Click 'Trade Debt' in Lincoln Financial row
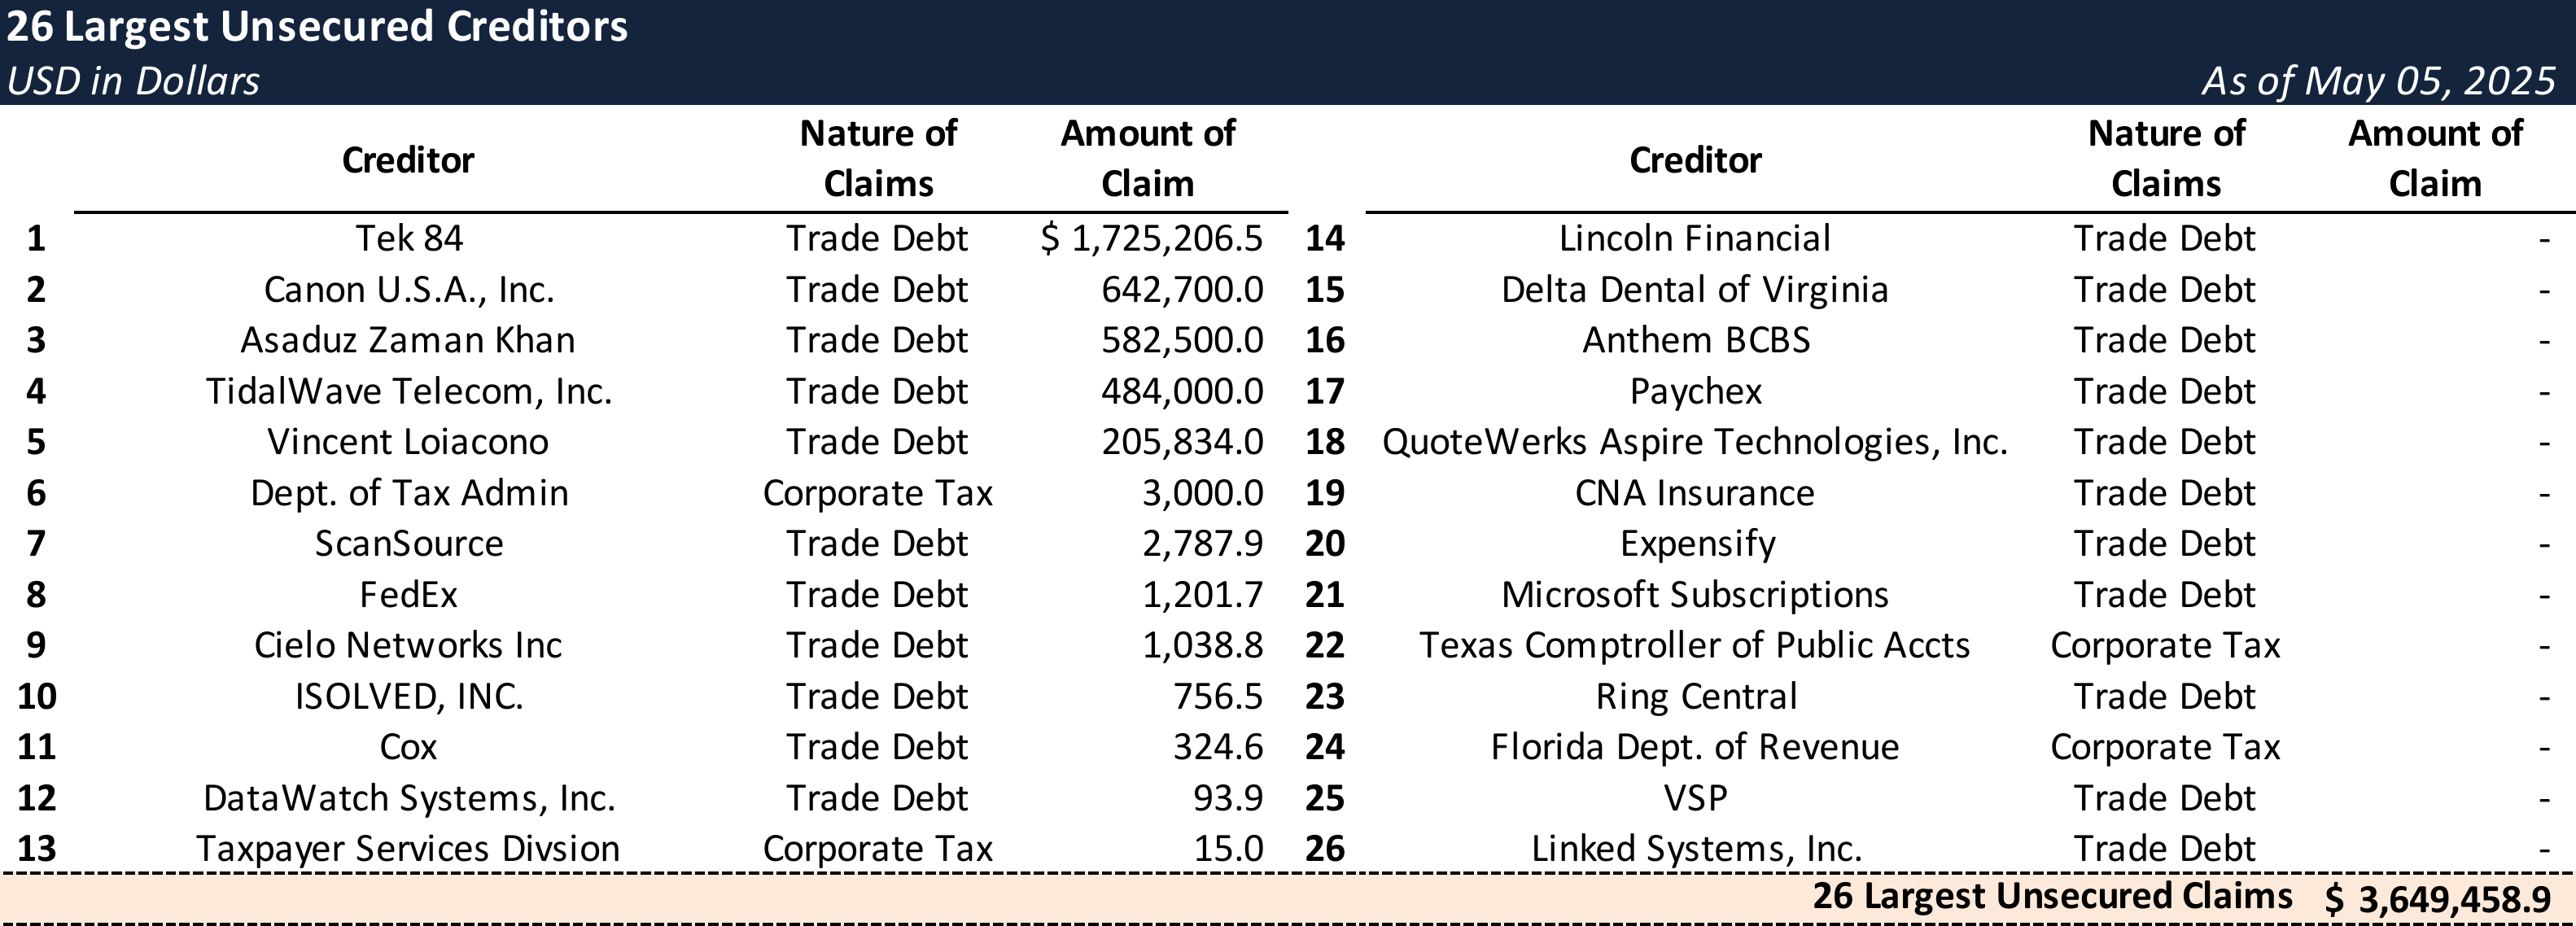 pos(2165,238)
